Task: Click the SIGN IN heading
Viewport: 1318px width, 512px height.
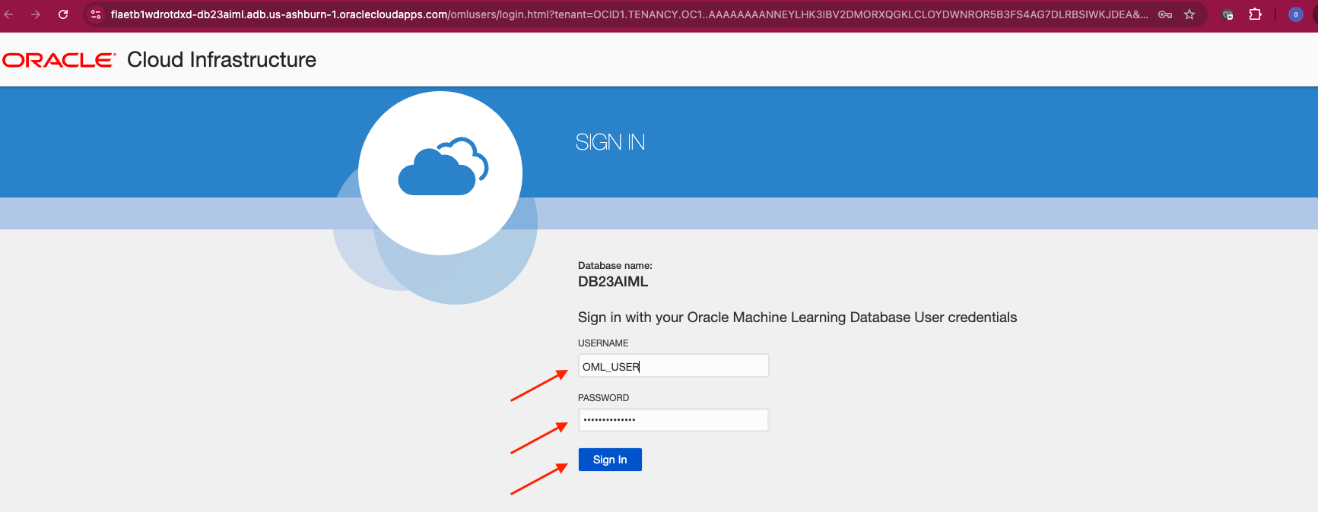Action: pyautogui.click(x=610, y=142)
